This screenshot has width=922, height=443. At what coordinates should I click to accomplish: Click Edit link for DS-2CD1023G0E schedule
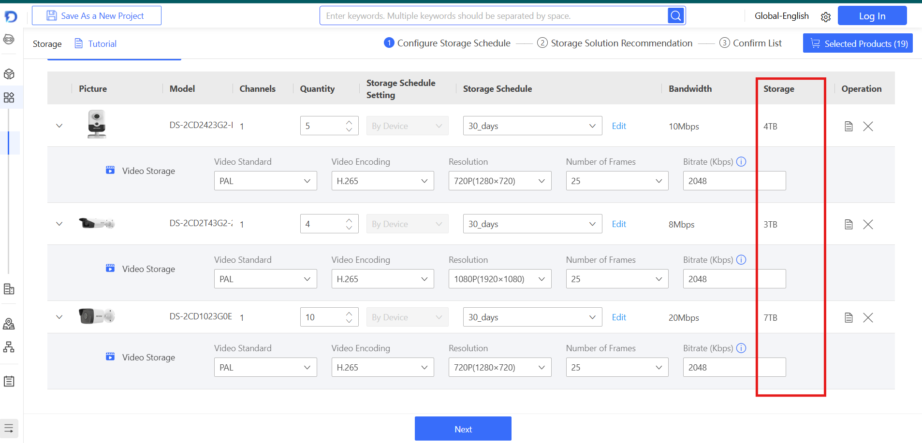618,317
